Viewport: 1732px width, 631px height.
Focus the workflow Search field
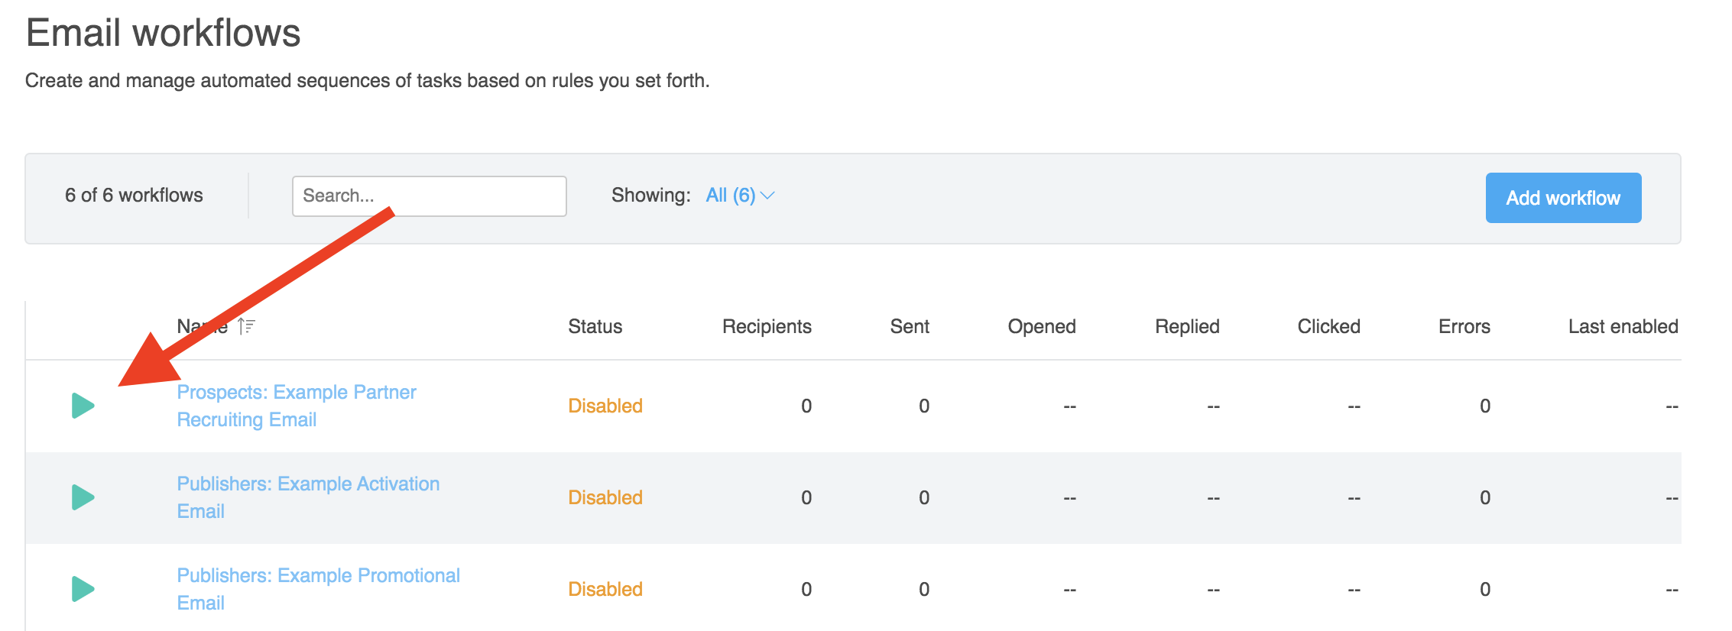(x=429, y=196)
